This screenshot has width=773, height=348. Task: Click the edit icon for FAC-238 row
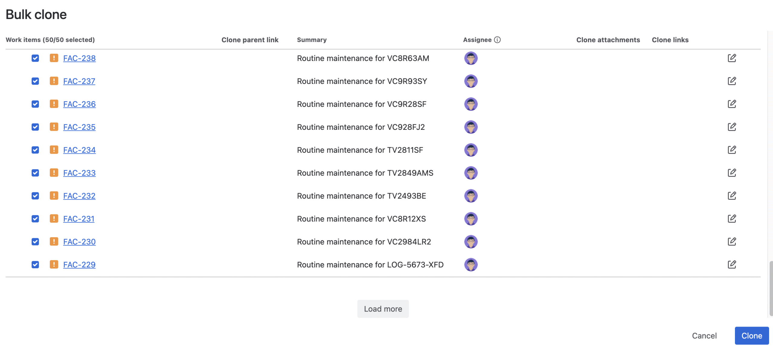[732, 58]
